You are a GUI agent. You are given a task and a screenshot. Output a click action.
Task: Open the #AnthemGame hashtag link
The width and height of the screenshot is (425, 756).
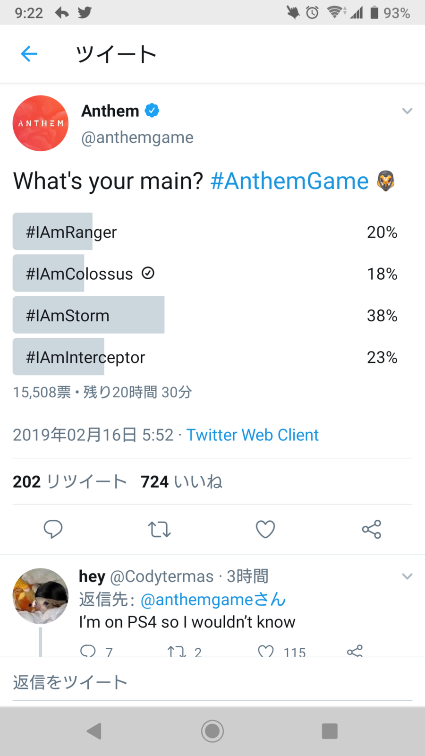(289, 181)
